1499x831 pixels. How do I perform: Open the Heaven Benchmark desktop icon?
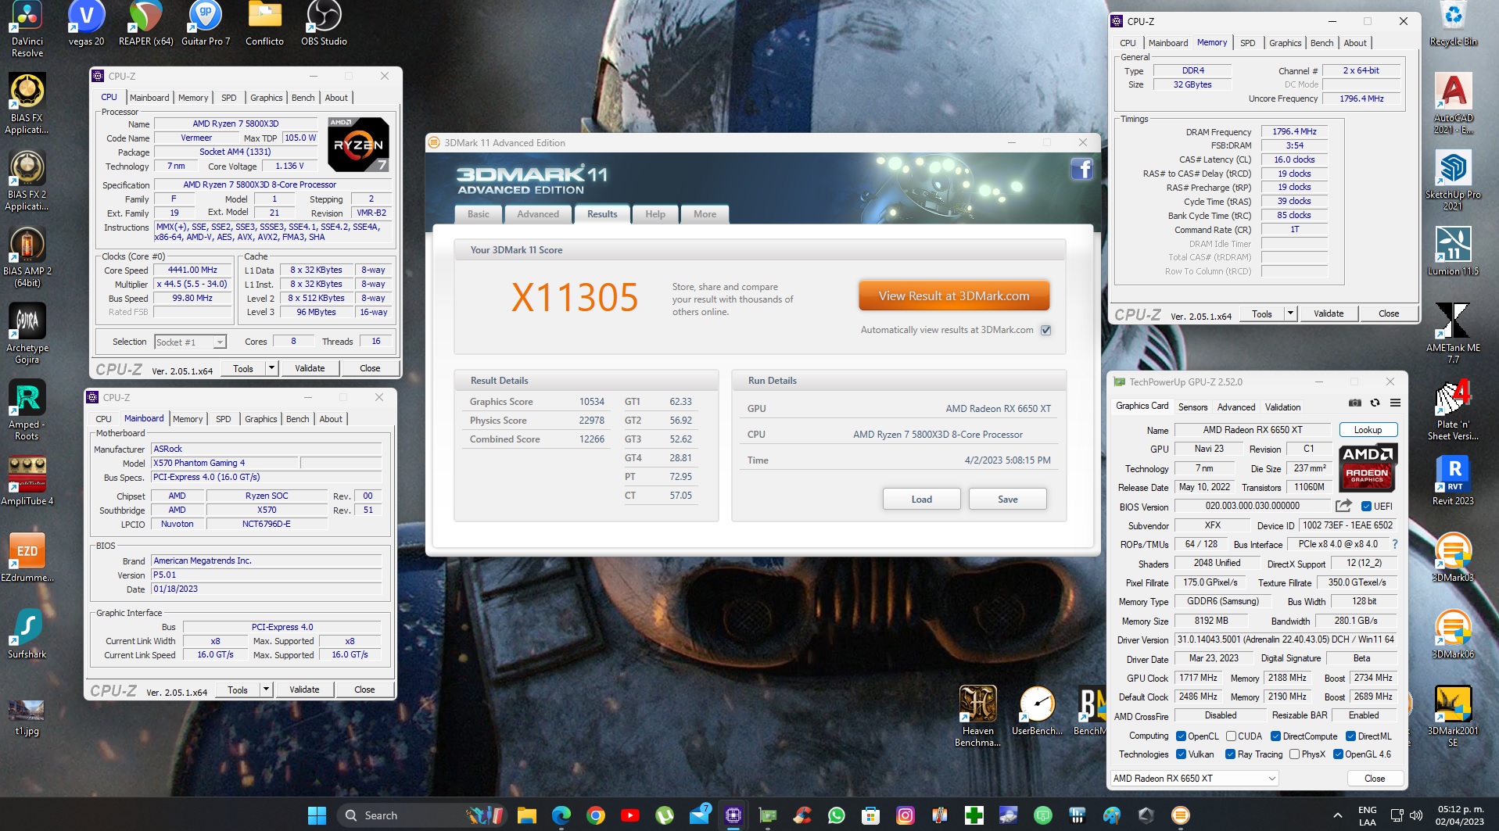[977, 716]
